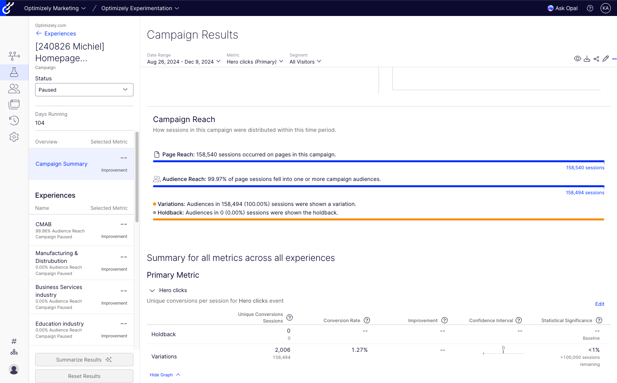Click the blue Page Reach progress bar
617x383 pixels.
[x=379, y=161]
